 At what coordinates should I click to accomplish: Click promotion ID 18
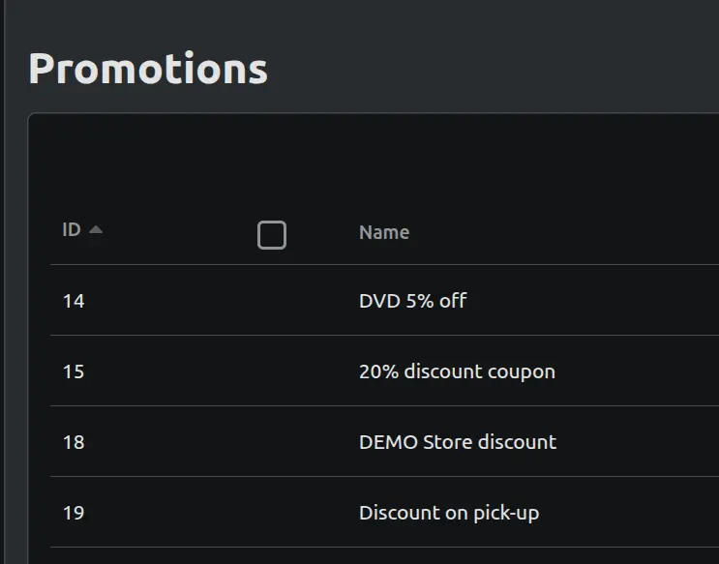point(74,442)
